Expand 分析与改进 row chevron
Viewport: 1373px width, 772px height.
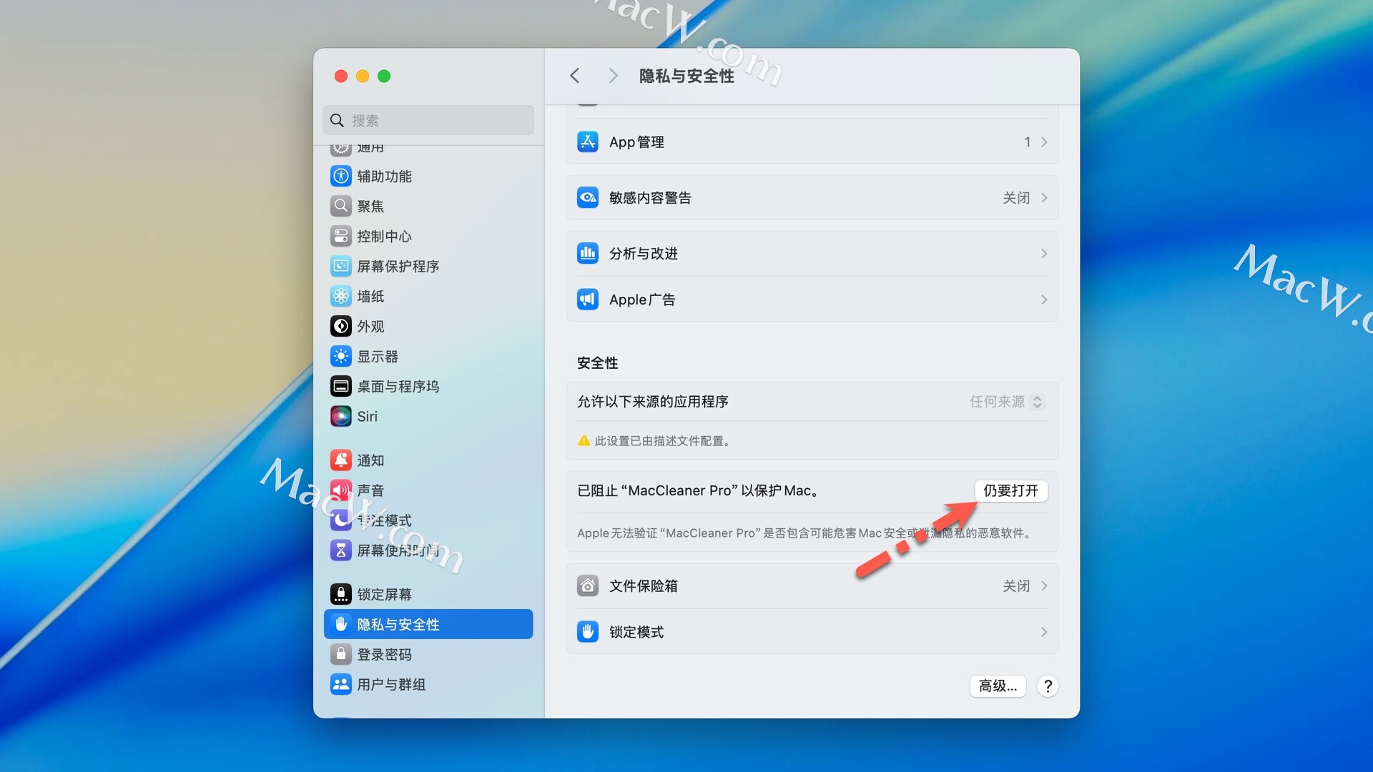pyautogui.click(x=1044, y=254)
